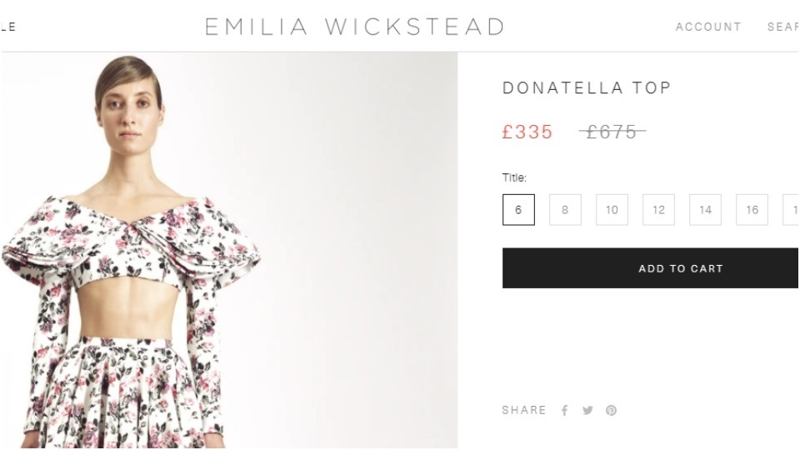This screenshot has width=800, height=450.
Task: Share the product on Twitter
Action: tap(587, 410)
